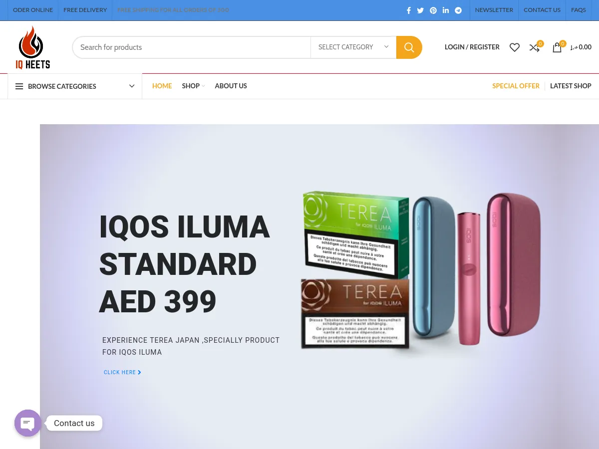Image resolution: width=599 pixels, height=449 pixels.
Task: Open the purple chat bubble widget
Action: (x=28, y=423)
